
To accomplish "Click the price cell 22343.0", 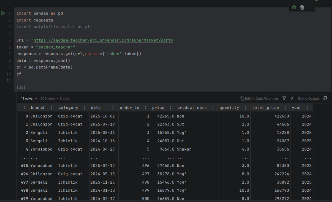I will point(166,124).
